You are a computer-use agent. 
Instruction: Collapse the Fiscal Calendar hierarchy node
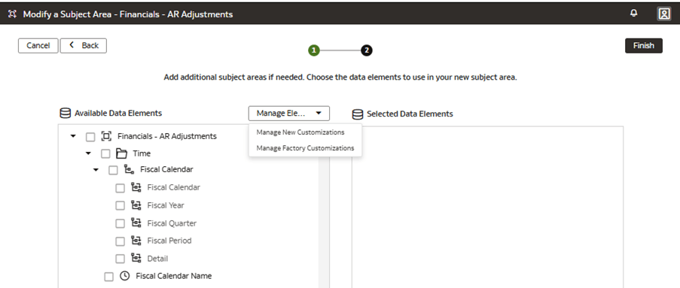pyautogui.click(x=96, y=170)
